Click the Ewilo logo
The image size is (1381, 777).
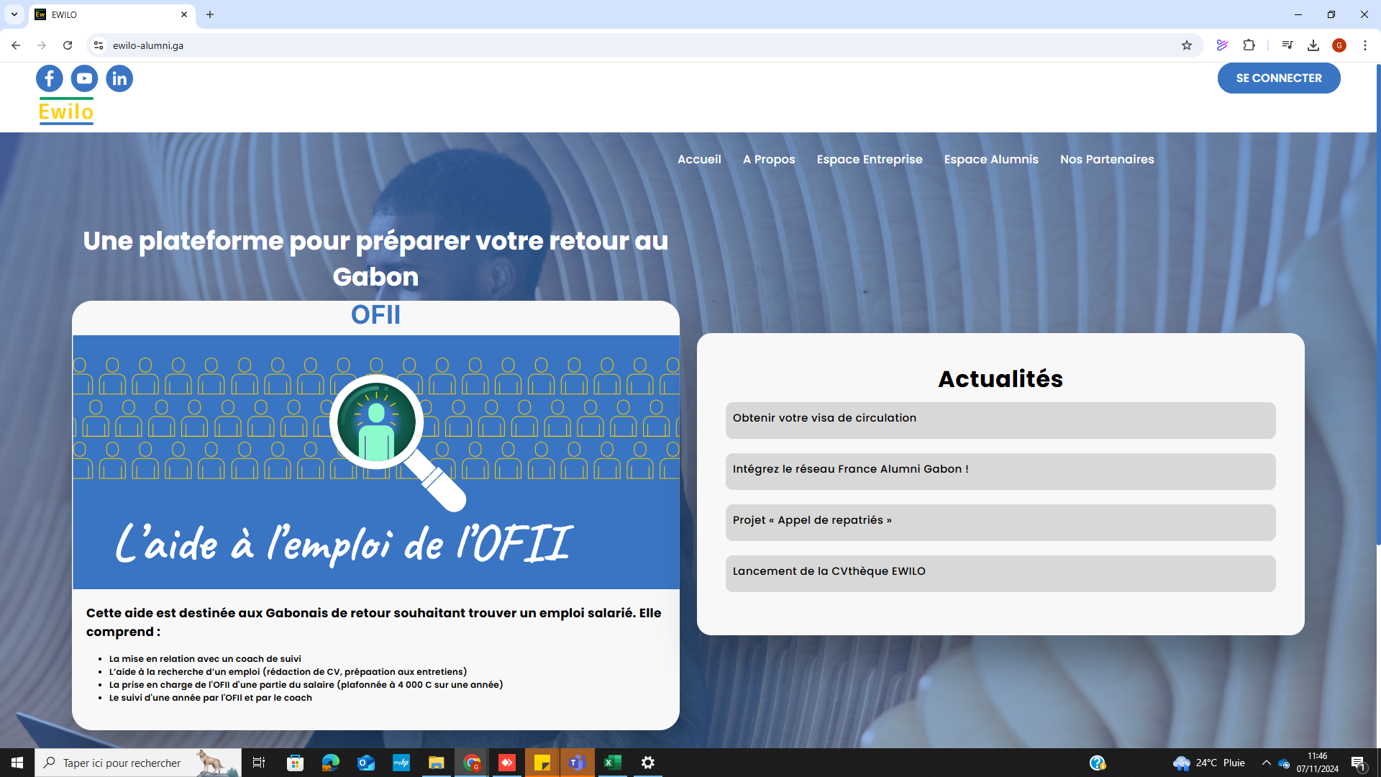[66, 112]
